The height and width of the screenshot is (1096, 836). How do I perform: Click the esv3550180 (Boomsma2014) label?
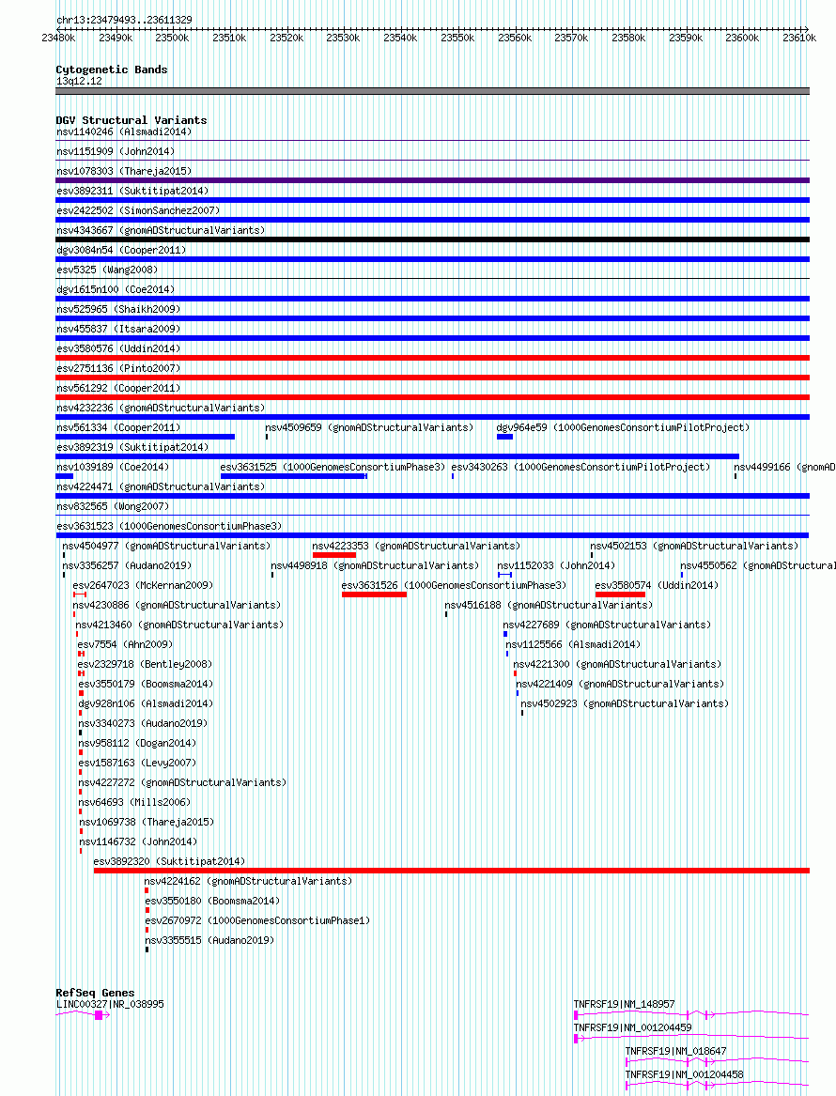click(x=211, y=901)
